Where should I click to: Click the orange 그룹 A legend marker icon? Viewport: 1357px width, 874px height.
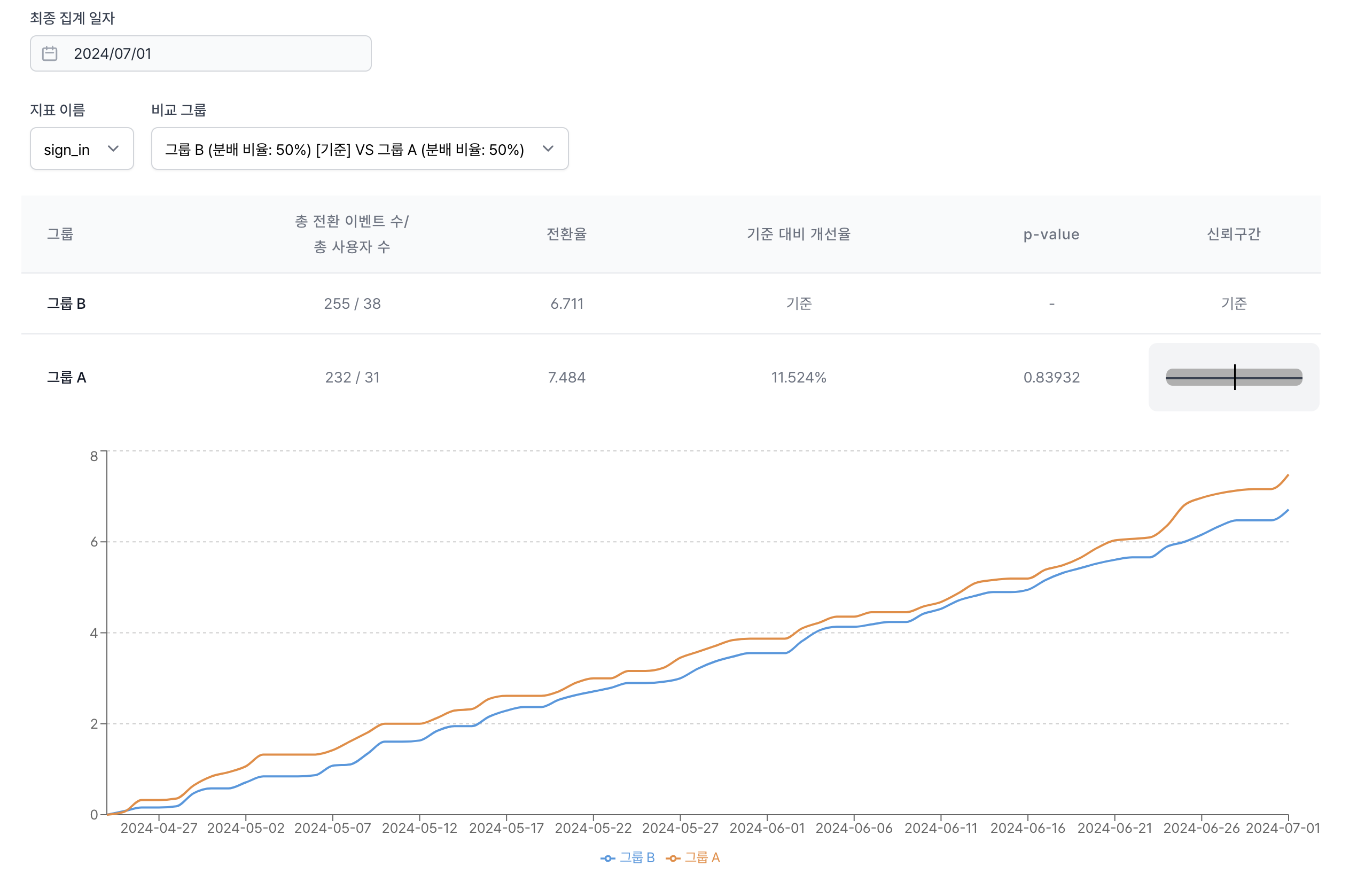pos(673,858)
